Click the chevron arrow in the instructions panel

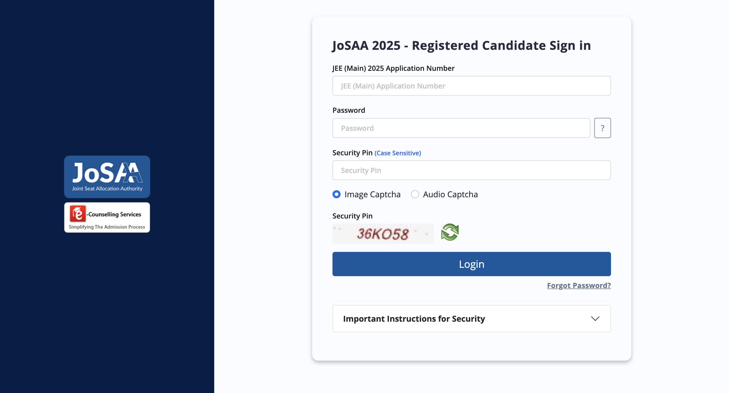tap(595, 319)
